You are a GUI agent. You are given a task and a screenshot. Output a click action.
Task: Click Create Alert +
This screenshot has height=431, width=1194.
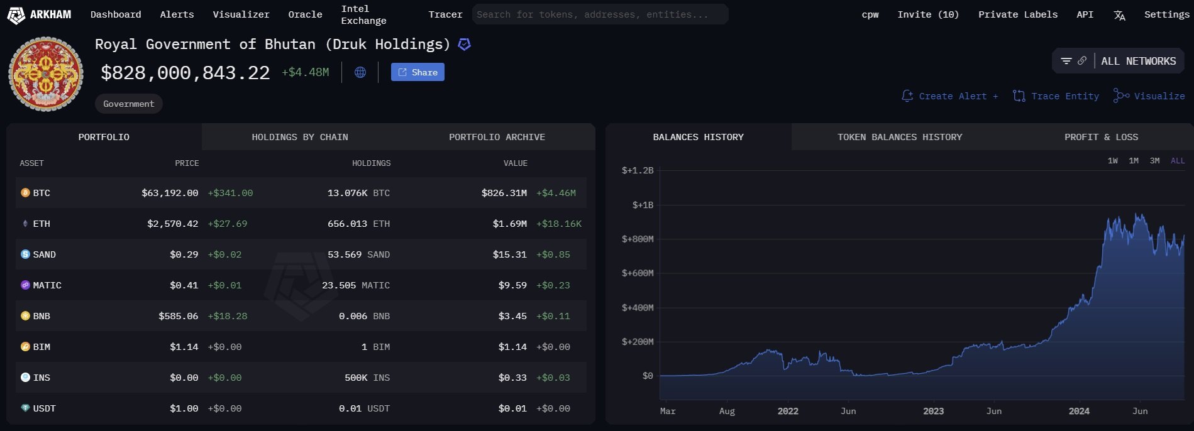[949, 96]
